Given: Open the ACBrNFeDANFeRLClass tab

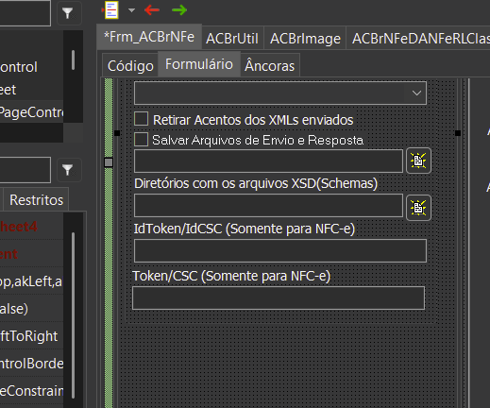Looking at the screenshot, I should click(x=418, y=39).
